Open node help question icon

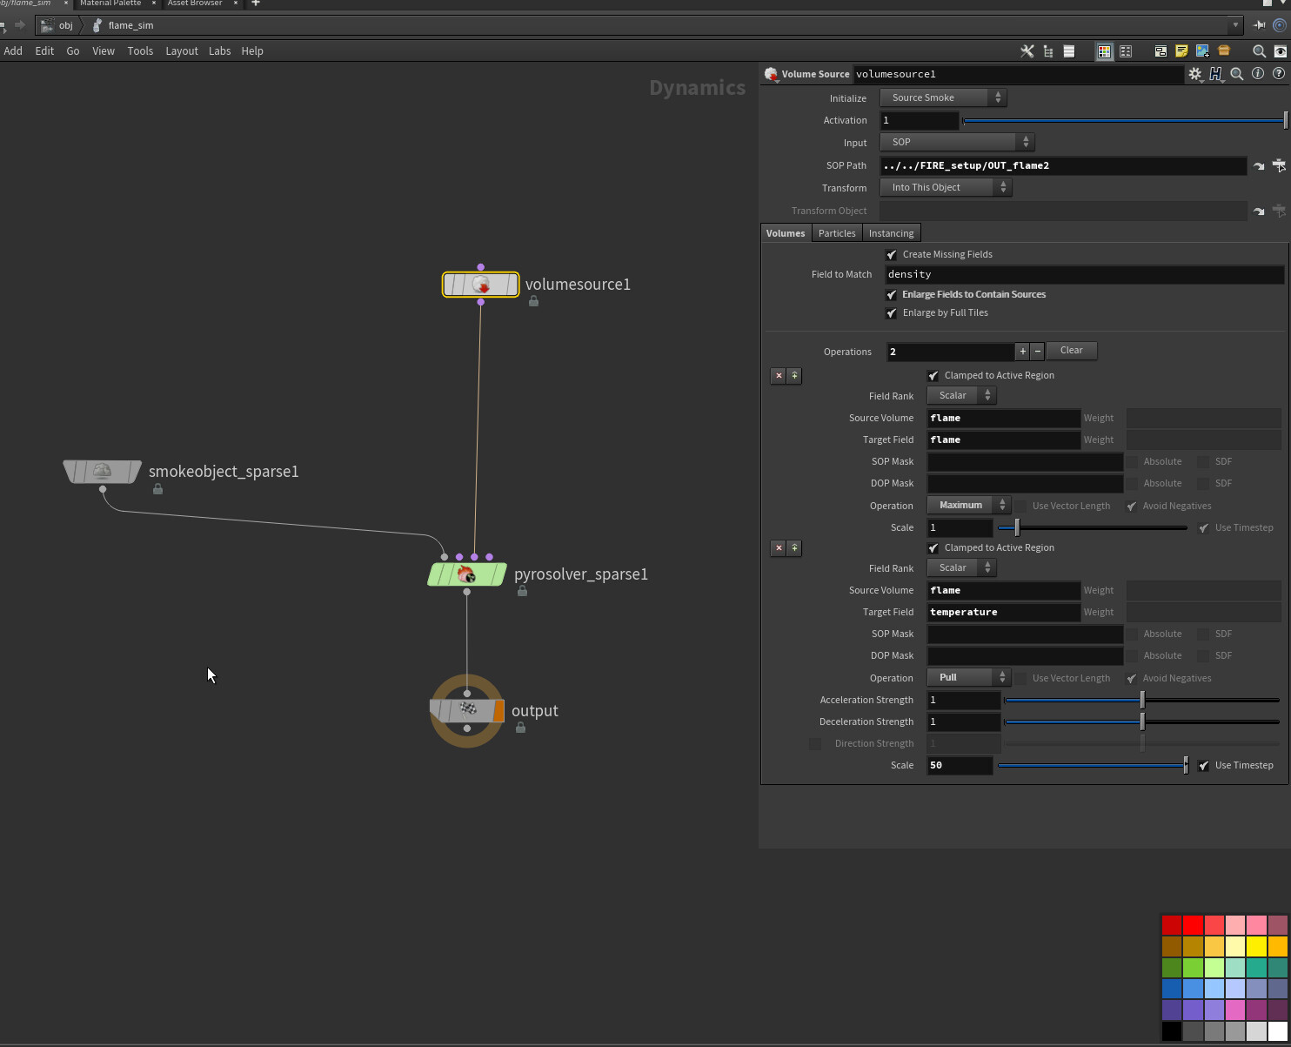[1279, 74]
